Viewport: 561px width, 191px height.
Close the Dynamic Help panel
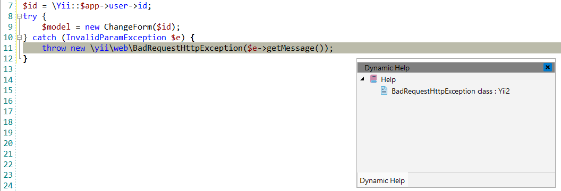[547, 67]
